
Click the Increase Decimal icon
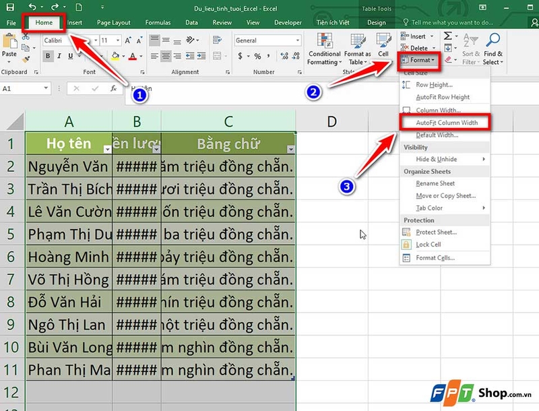(283, 56)
